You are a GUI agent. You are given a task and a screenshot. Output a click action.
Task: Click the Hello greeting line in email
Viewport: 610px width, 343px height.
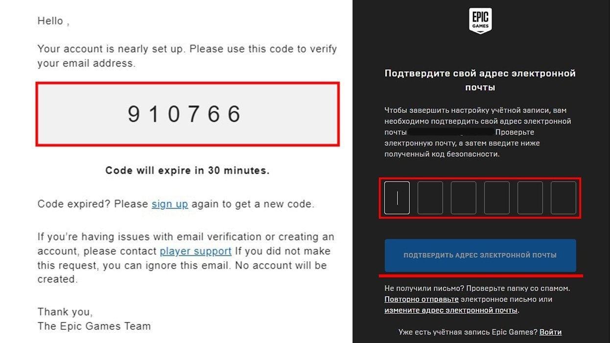coord(53,21)
